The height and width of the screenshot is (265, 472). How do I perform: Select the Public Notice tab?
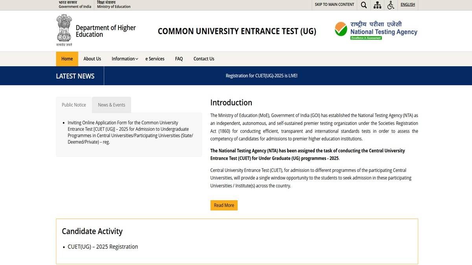click(x=74, y=105)
